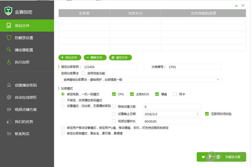Switch to the 添加文件 sidebar tab
This screenshot has width=251, height=167.
point(27,26)
